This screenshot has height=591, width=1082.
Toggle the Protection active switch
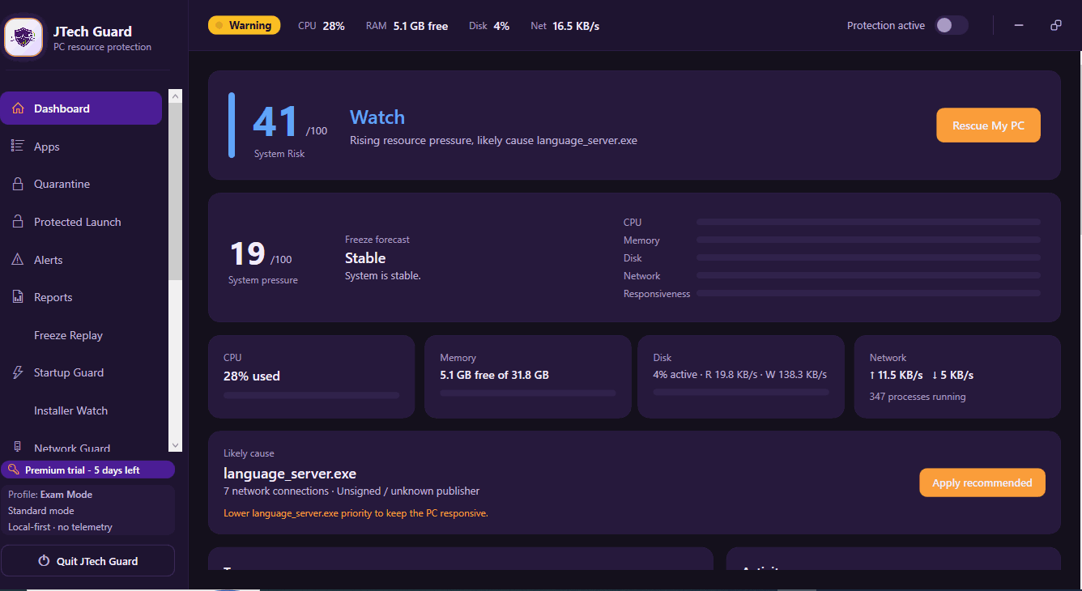(952, 25)
